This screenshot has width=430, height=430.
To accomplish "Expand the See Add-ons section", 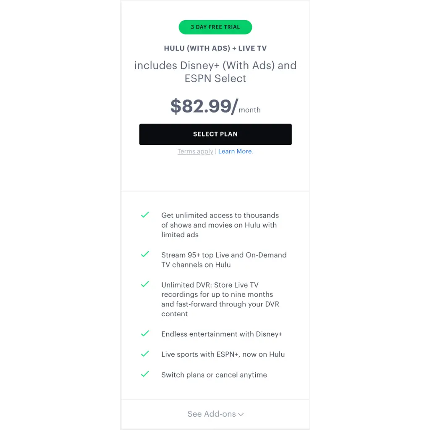I will [x=215, y=414].
